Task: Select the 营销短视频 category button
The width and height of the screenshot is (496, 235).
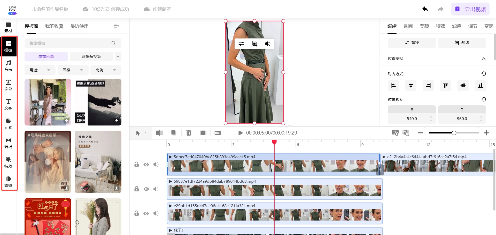Action: 91,56
